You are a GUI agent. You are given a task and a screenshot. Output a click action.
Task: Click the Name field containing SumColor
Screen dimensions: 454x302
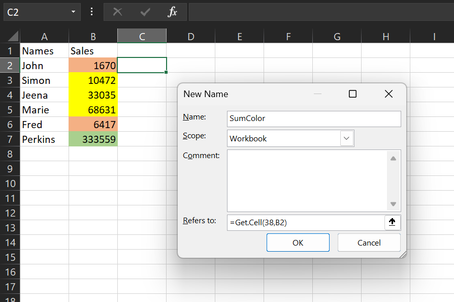(314, 118)
